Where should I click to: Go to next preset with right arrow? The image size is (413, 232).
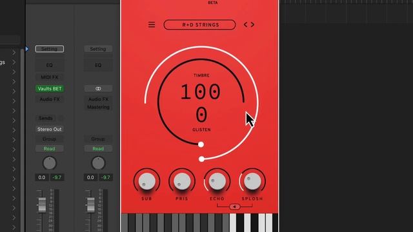tap(252, 24)
